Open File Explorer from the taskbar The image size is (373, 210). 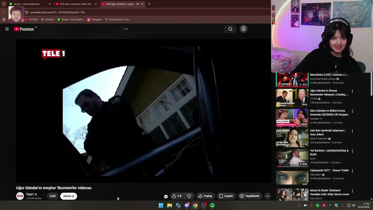point(169,205)
